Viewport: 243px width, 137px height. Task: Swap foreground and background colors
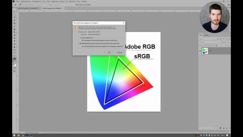tap(15, 62)
